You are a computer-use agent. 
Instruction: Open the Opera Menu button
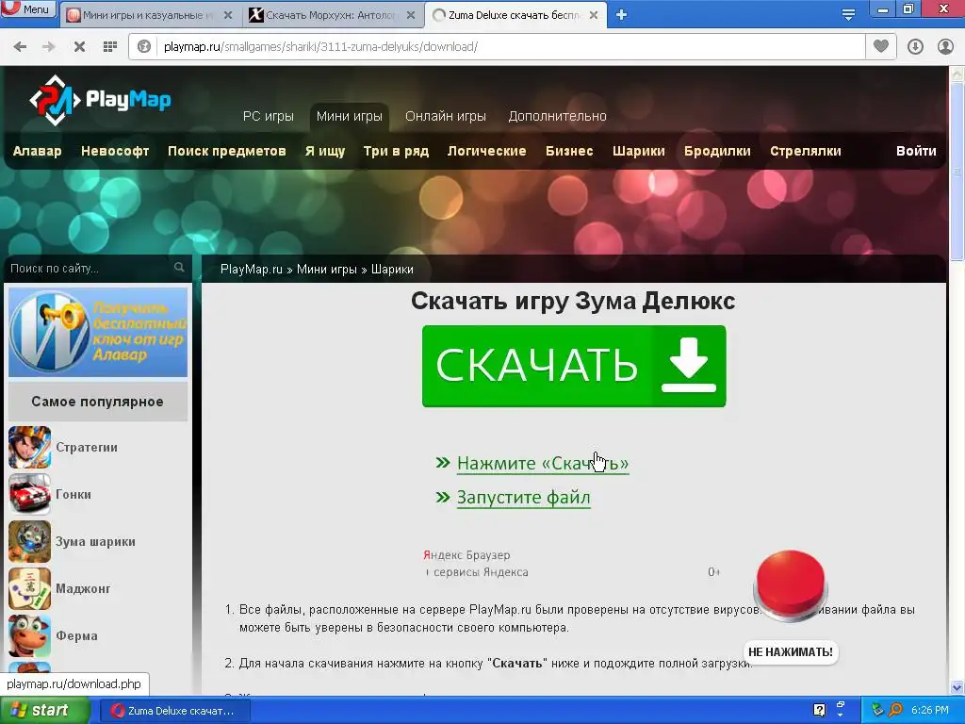[x=28, y=8]
